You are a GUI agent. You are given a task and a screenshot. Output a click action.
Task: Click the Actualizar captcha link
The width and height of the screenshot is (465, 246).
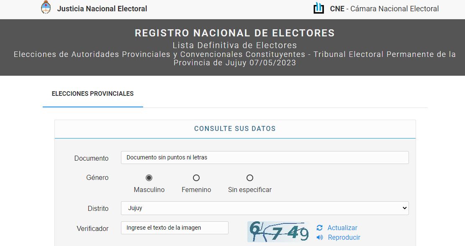[342, 228]
